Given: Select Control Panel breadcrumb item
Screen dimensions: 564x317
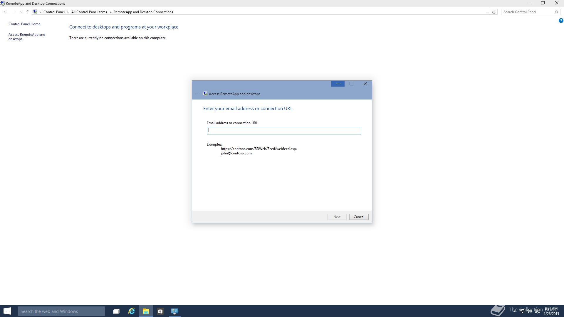Looking at the screenshot, I should point(54,12).
